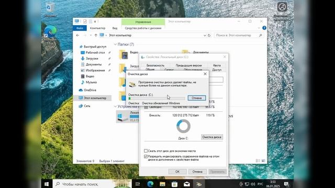335x188 pixels.
Task: Click the taskbar clock and date
Action: point(273,184)
